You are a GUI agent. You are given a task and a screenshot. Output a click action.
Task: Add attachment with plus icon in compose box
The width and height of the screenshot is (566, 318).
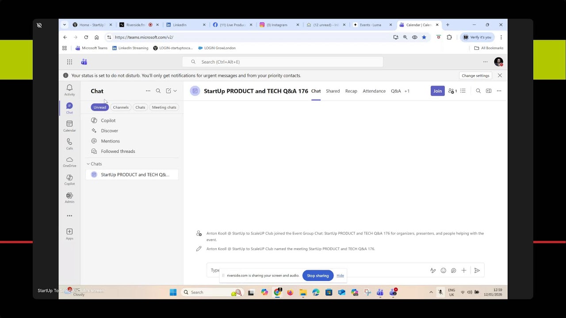click(464, 270)
